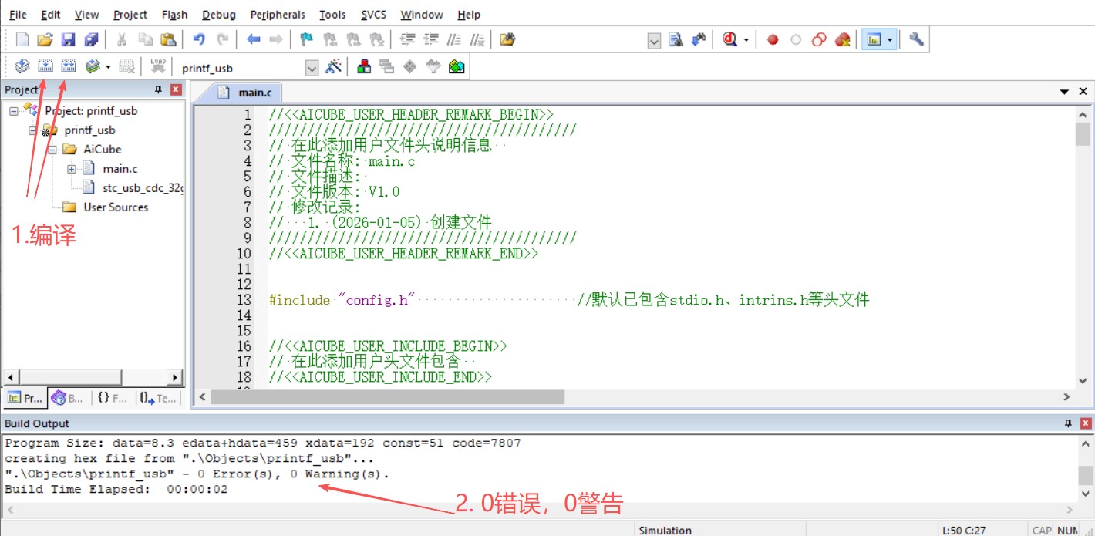The width and height of the screenshot is (1095, 536).
Task: Open Options for Target via the wand icon
Action: tap(334, 66)
